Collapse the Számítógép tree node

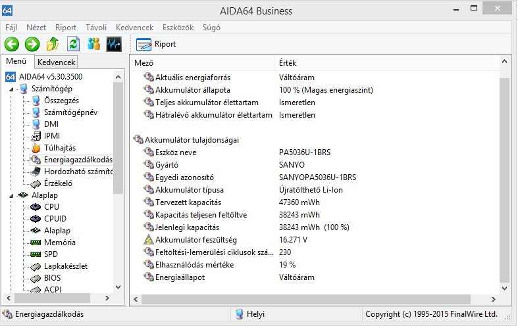(13, 89)
